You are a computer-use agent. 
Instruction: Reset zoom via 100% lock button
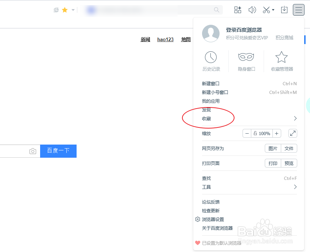(262, 133)
